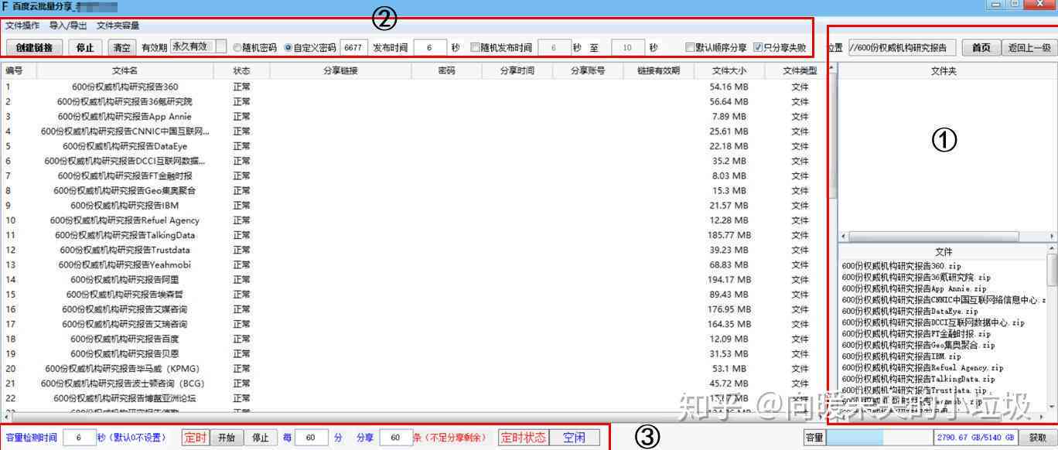Select table row 600份权威机构研究报告App Annie
The height and width of the screenshot is (450, 1058).
tap(413, 117)
